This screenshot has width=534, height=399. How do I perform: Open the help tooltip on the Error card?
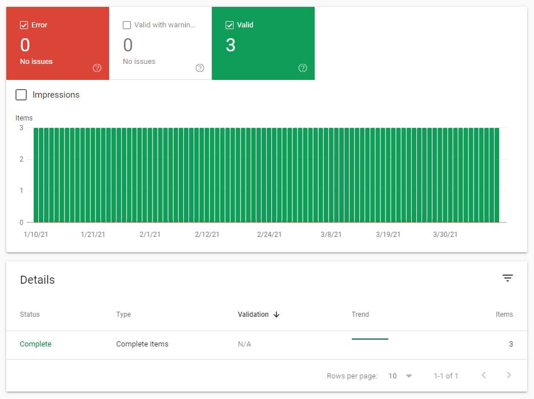click(97, 68)
